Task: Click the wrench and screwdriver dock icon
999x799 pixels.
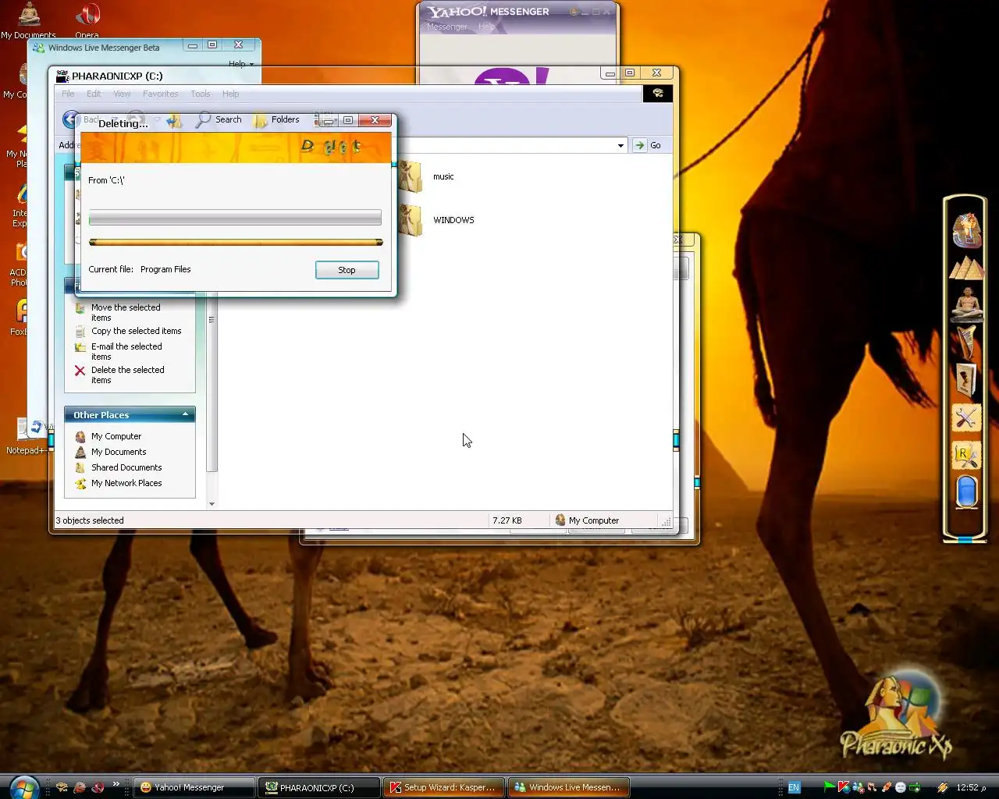Action: (966, 418)
